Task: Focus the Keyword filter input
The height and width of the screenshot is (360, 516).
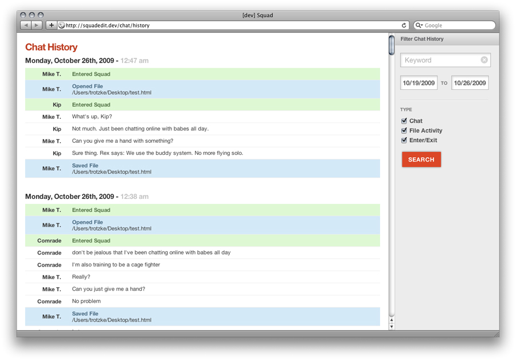Action: (x=440, y=60)
